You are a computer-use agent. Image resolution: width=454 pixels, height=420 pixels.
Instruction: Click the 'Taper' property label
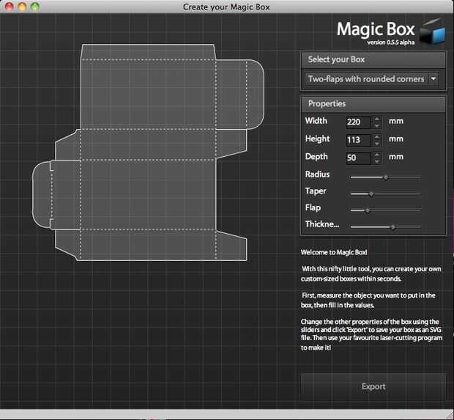tap(316, 191)
